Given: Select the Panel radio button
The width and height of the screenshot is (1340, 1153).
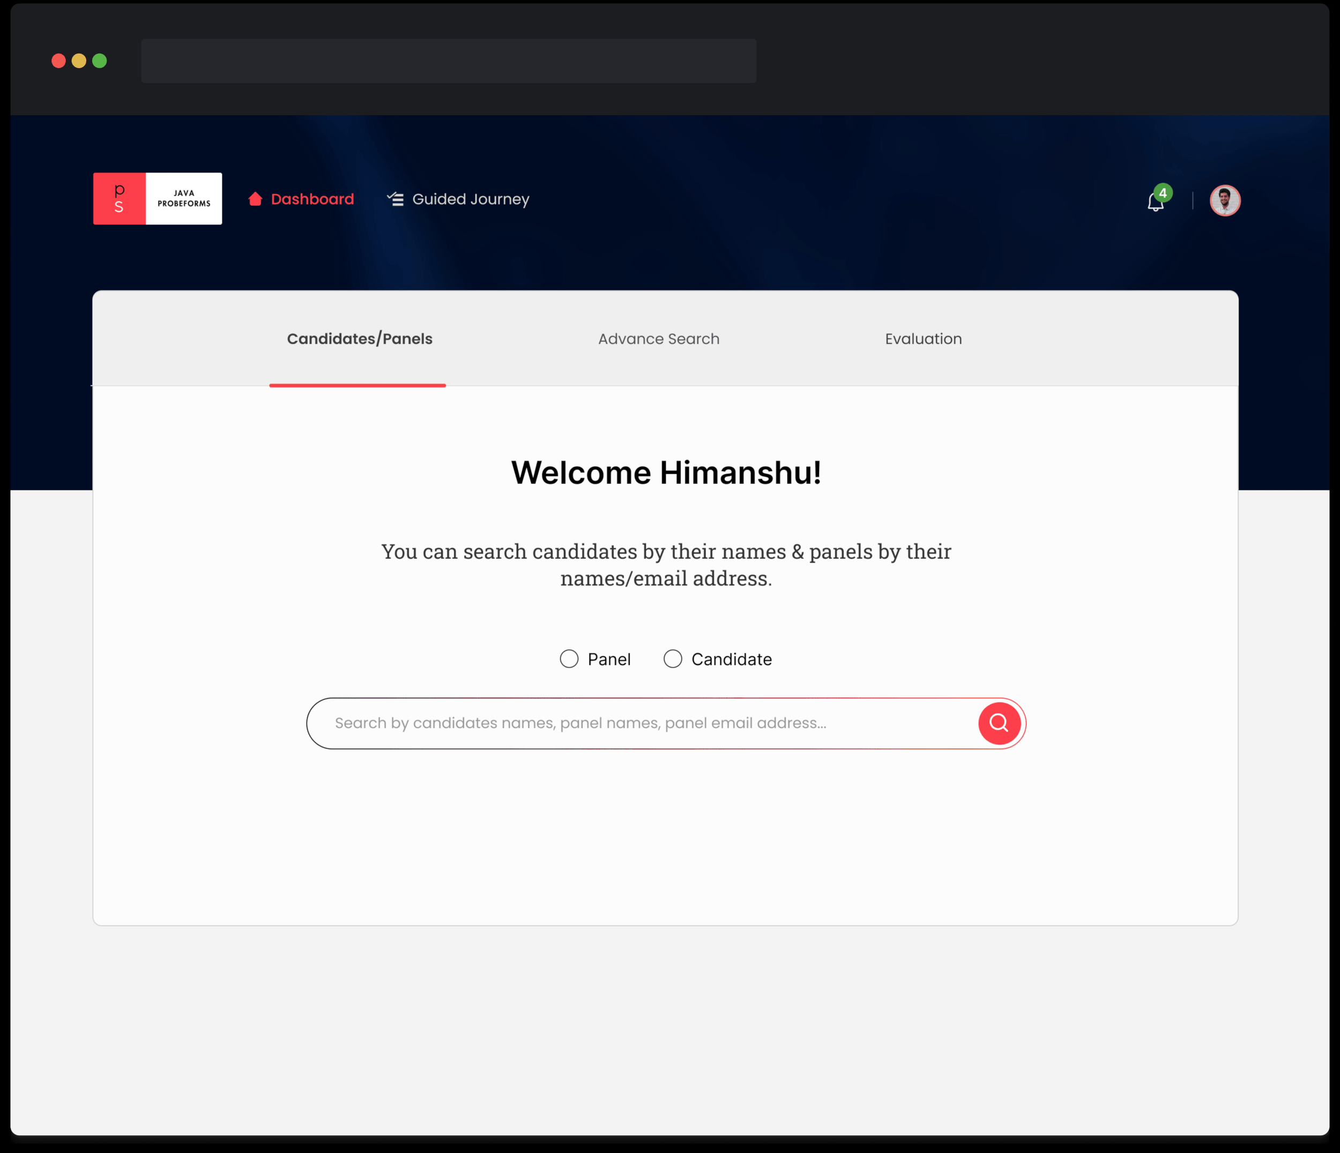Looking at the screenshot, I should [x=569, y=658].
